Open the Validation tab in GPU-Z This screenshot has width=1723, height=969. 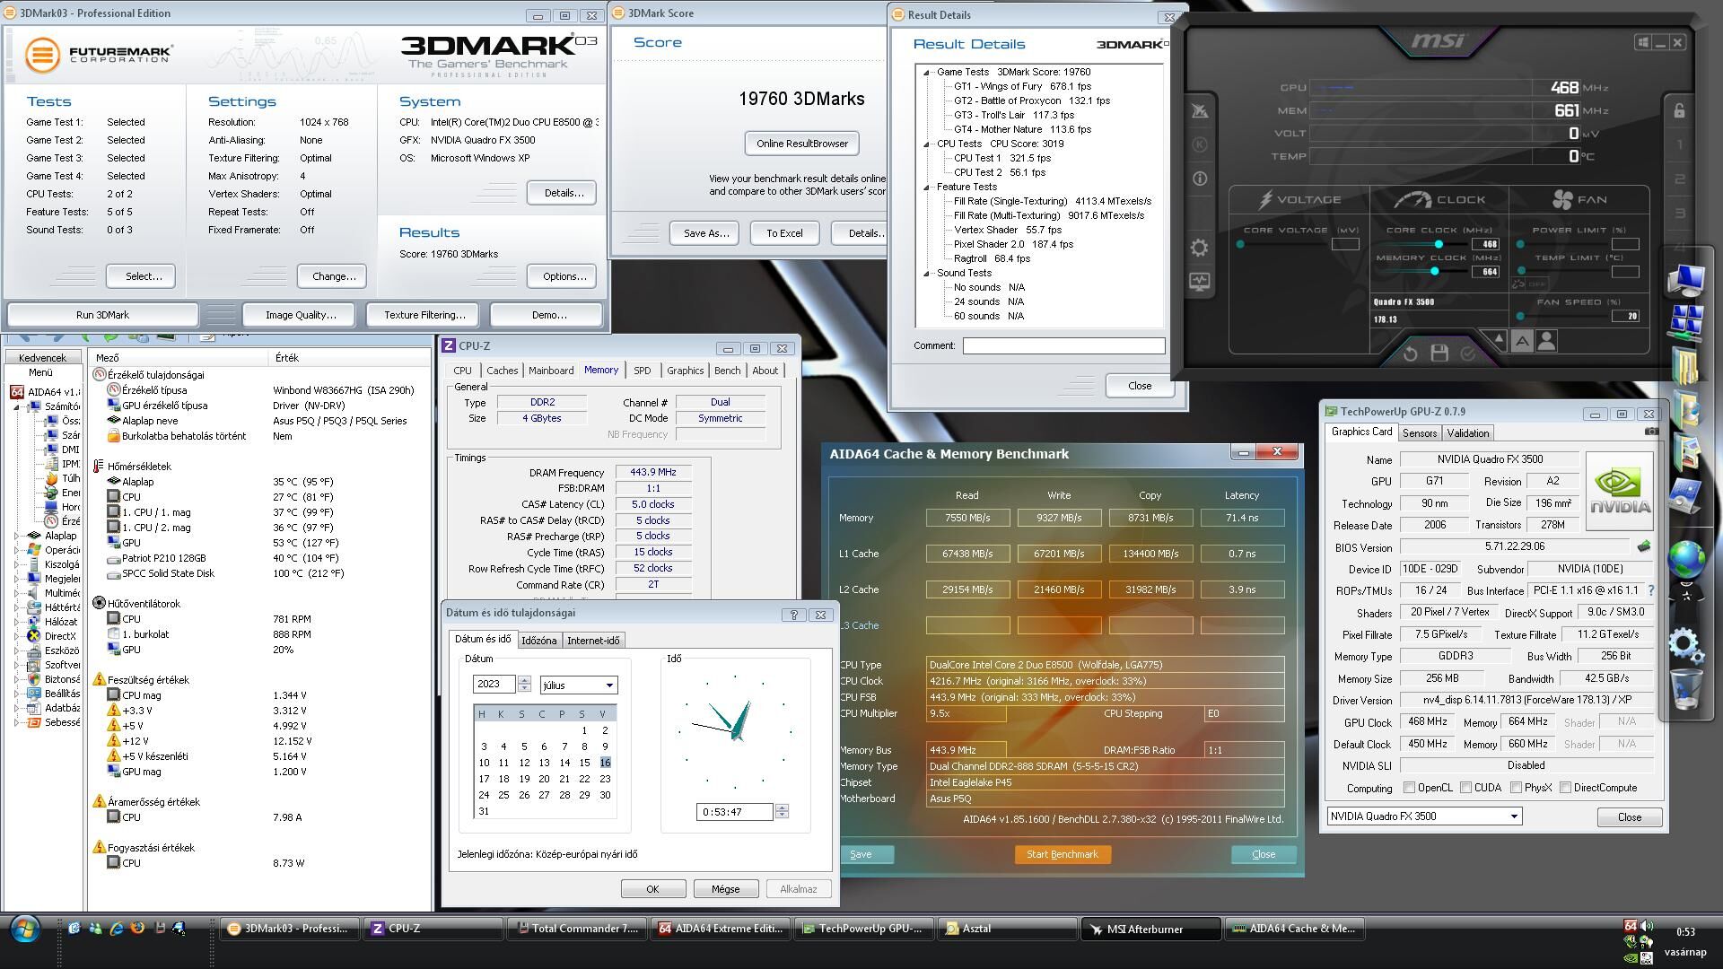pos(1468,433)
